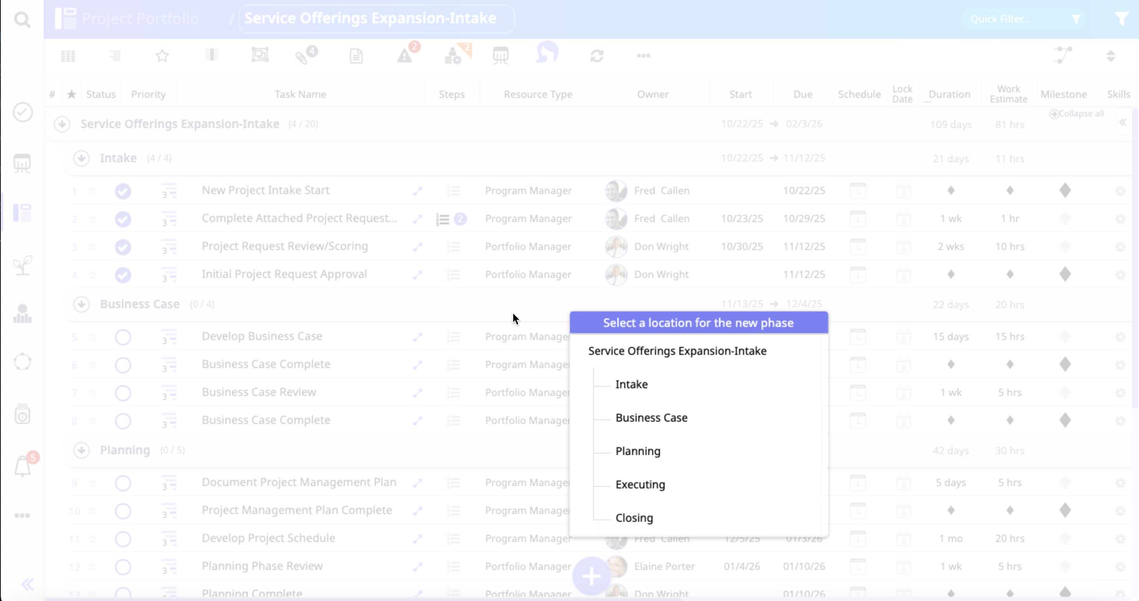Screen dimensions: 1139x601
Task: Toggle status circle for Develop Business Case
Action: click(123, 337)
